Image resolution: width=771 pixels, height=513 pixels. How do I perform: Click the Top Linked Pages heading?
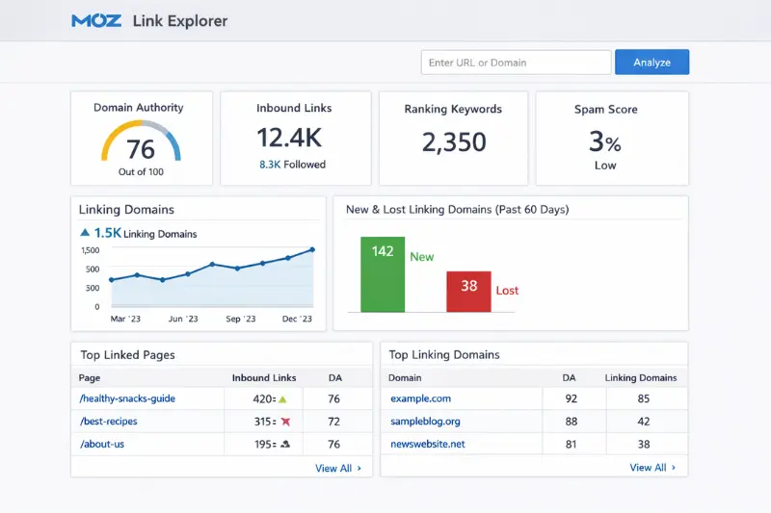tap(128, 355)
